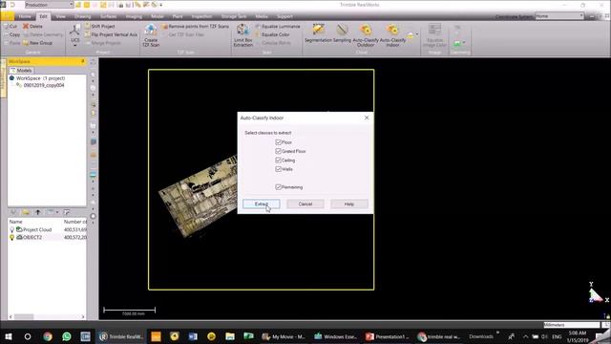This screenshot has width=611, height=344.
Task: Open the cloud tools dropdown arrow
Action: click(x=417, y=34)
